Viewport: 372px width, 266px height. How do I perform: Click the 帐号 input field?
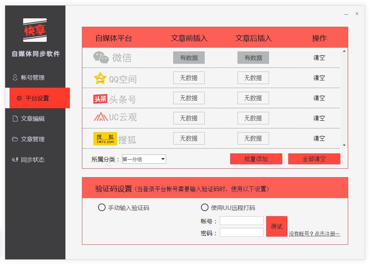click(x=242, y=221)
